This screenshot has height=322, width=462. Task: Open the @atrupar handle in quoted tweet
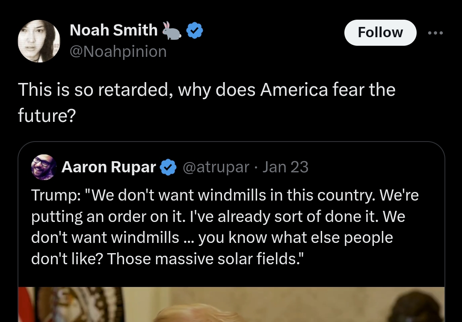coord(216,167)
